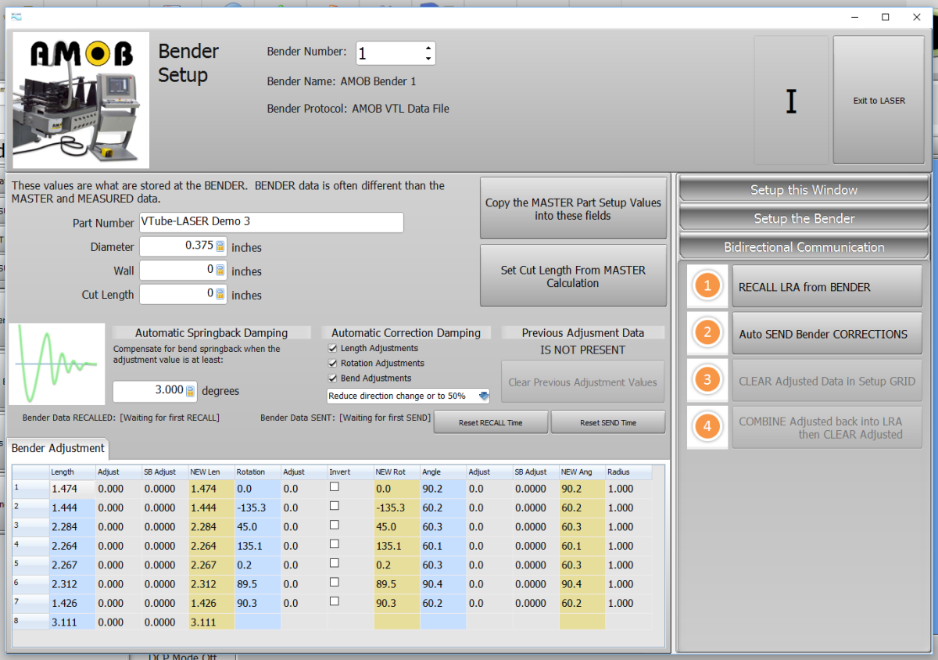Open the calculator icon in Cut Length field

point(220,295)
